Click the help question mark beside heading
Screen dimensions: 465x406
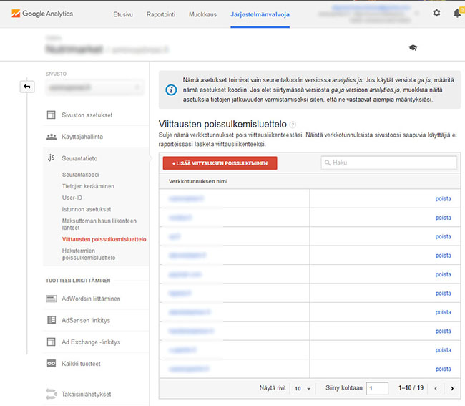[293, 125]
